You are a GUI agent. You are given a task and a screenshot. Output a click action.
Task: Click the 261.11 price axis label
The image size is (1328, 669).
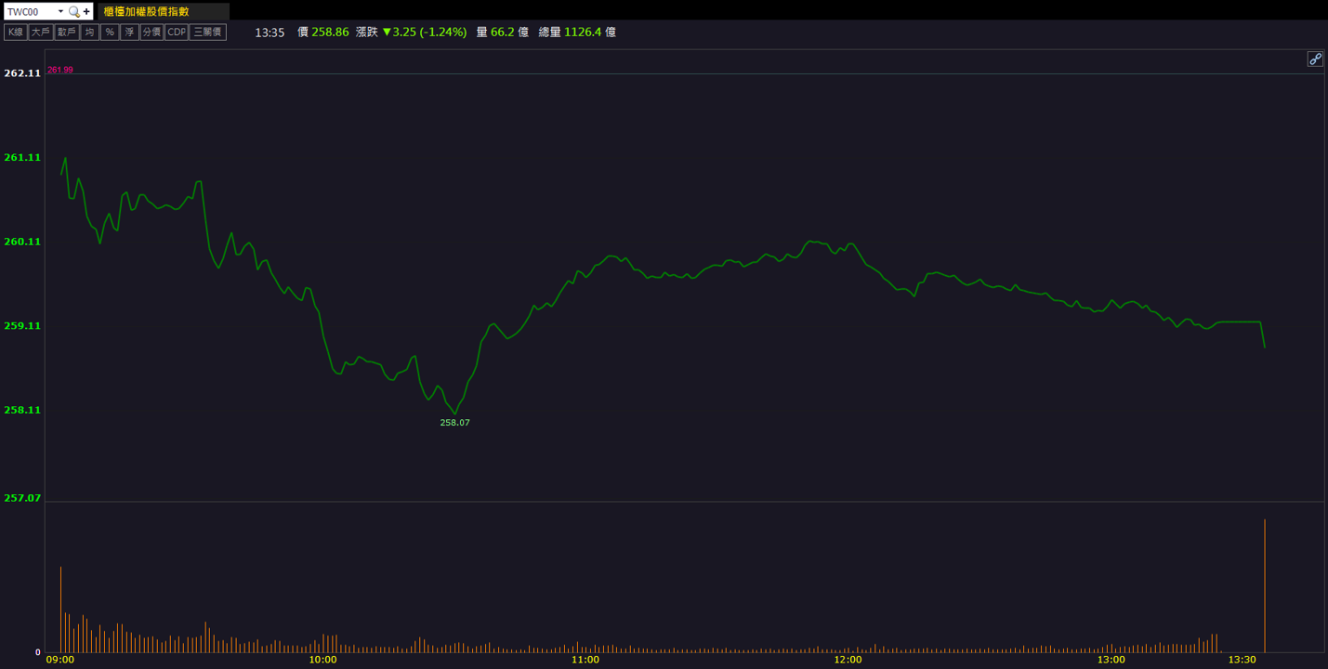click(x=22, y=158)
